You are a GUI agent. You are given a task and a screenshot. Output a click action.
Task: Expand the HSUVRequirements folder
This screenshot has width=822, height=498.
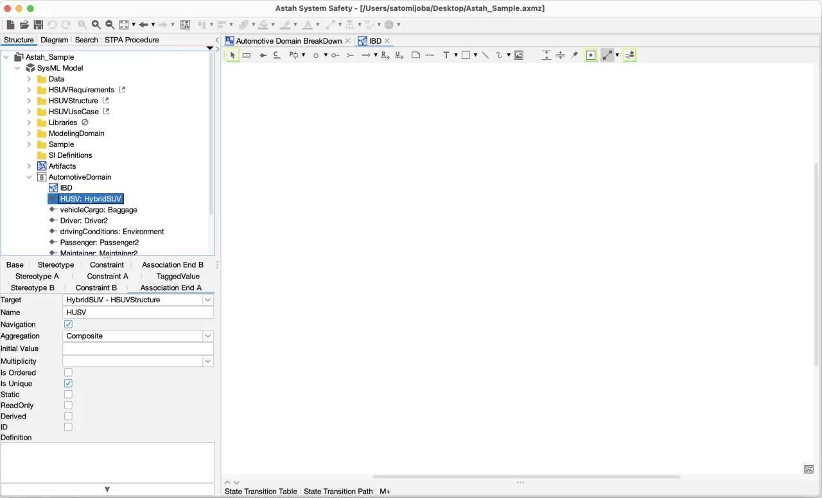(x=29, y=90)
